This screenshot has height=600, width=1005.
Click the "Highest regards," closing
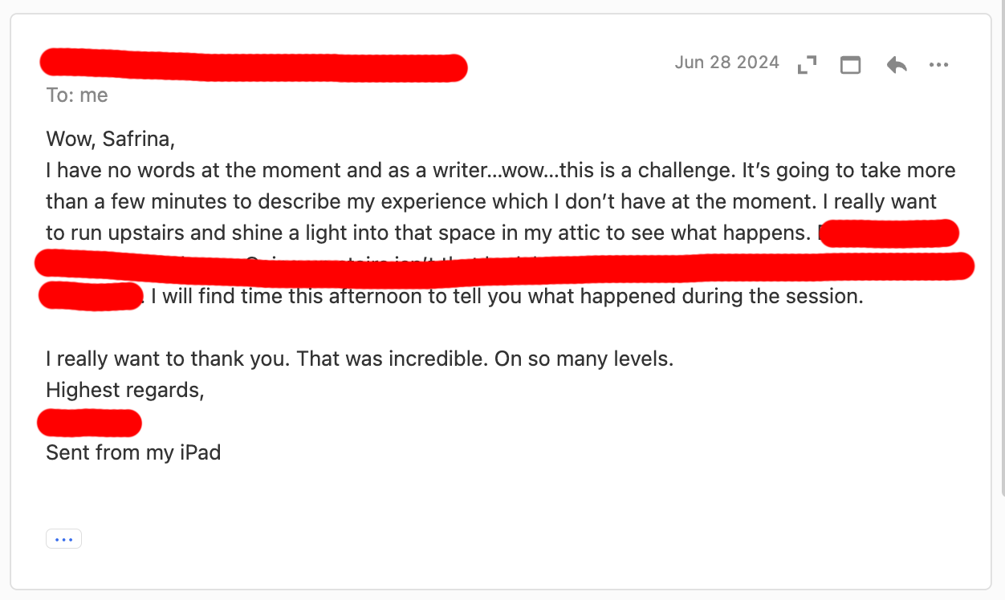tap(125, 390)
